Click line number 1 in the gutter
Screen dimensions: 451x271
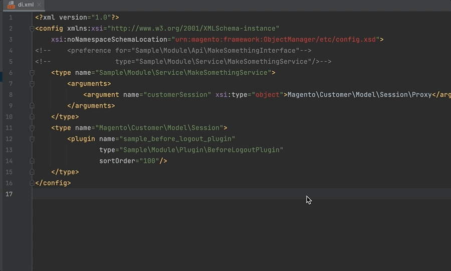11,18
